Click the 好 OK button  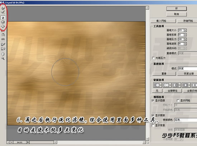[x=177, y=9]
